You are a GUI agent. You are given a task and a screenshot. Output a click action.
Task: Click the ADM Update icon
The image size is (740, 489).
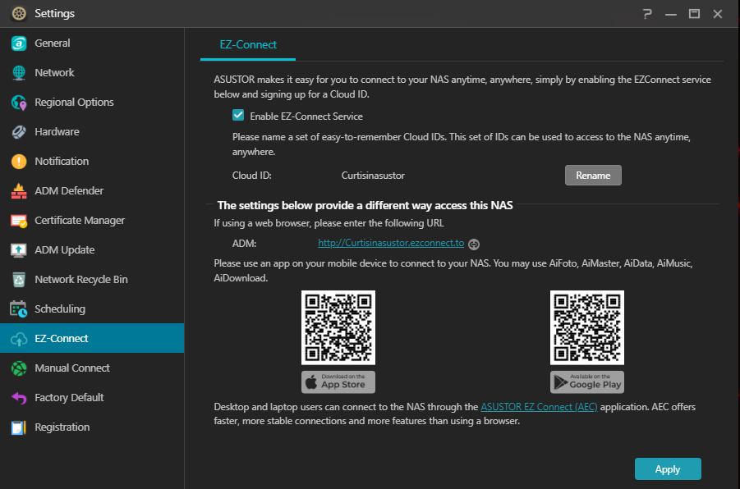click(19, 250)
